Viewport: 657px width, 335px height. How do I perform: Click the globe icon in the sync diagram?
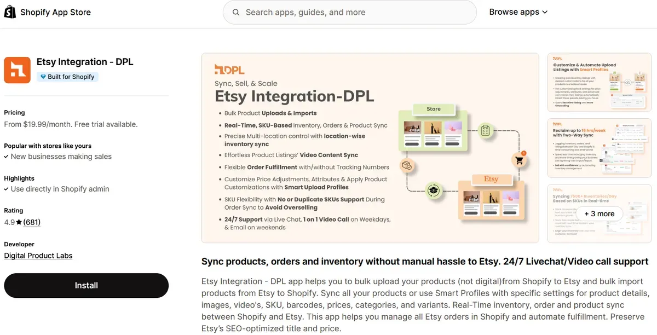[x=434, y=191]
